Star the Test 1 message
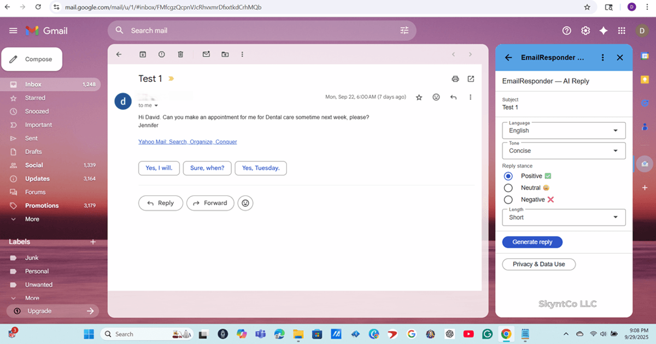This screenshot has height=344, width=656. coord(419,97)
